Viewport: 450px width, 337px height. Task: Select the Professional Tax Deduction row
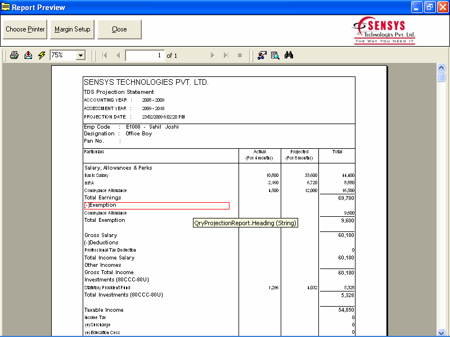pos(110,250)
